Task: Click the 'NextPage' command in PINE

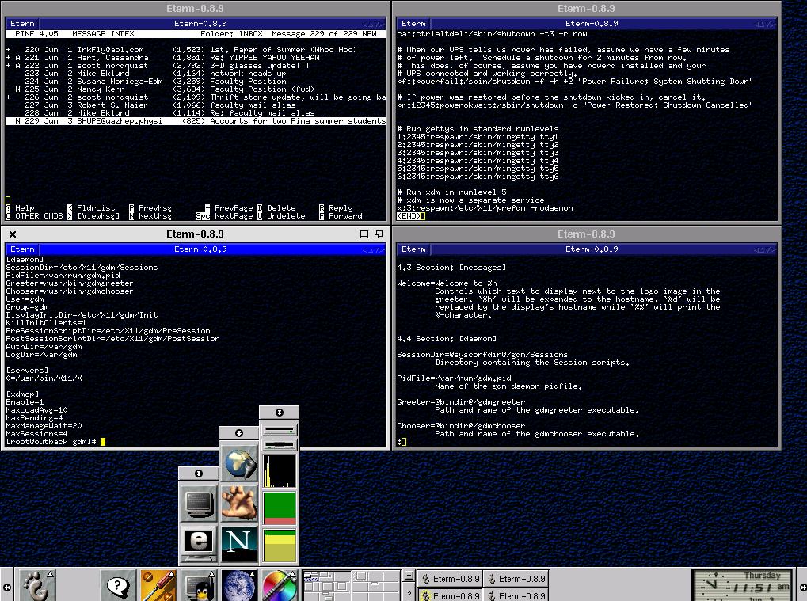Action: coord(234,216)
